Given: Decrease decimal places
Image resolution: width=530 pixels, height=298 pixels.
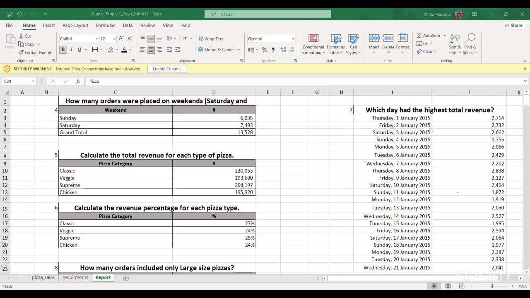Looking at the screenshot, I should point(291,50).
